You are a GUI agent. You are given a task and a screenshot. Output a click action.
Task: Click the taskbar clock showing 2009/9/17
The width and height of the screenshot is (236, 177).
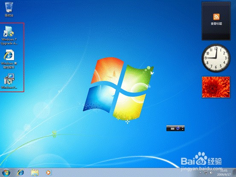pos(224,172)
